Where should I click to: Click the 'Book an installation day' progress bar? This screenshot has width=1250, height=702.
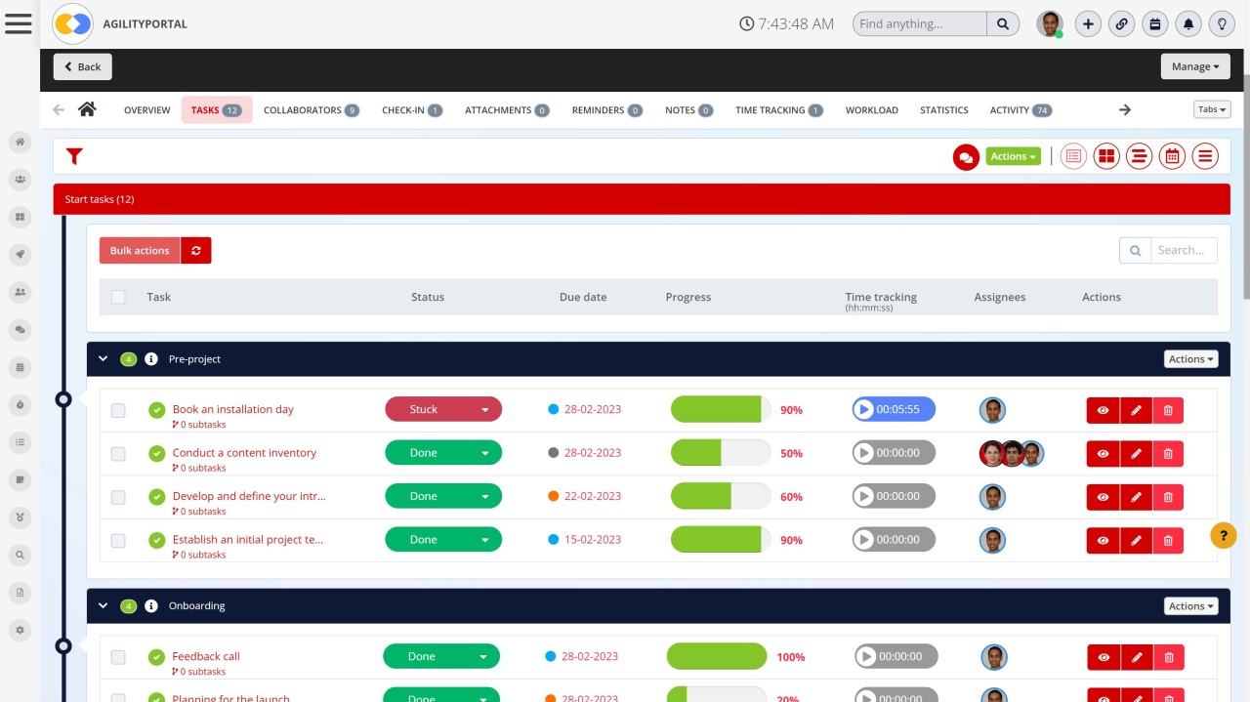click(x=720, y=410)
